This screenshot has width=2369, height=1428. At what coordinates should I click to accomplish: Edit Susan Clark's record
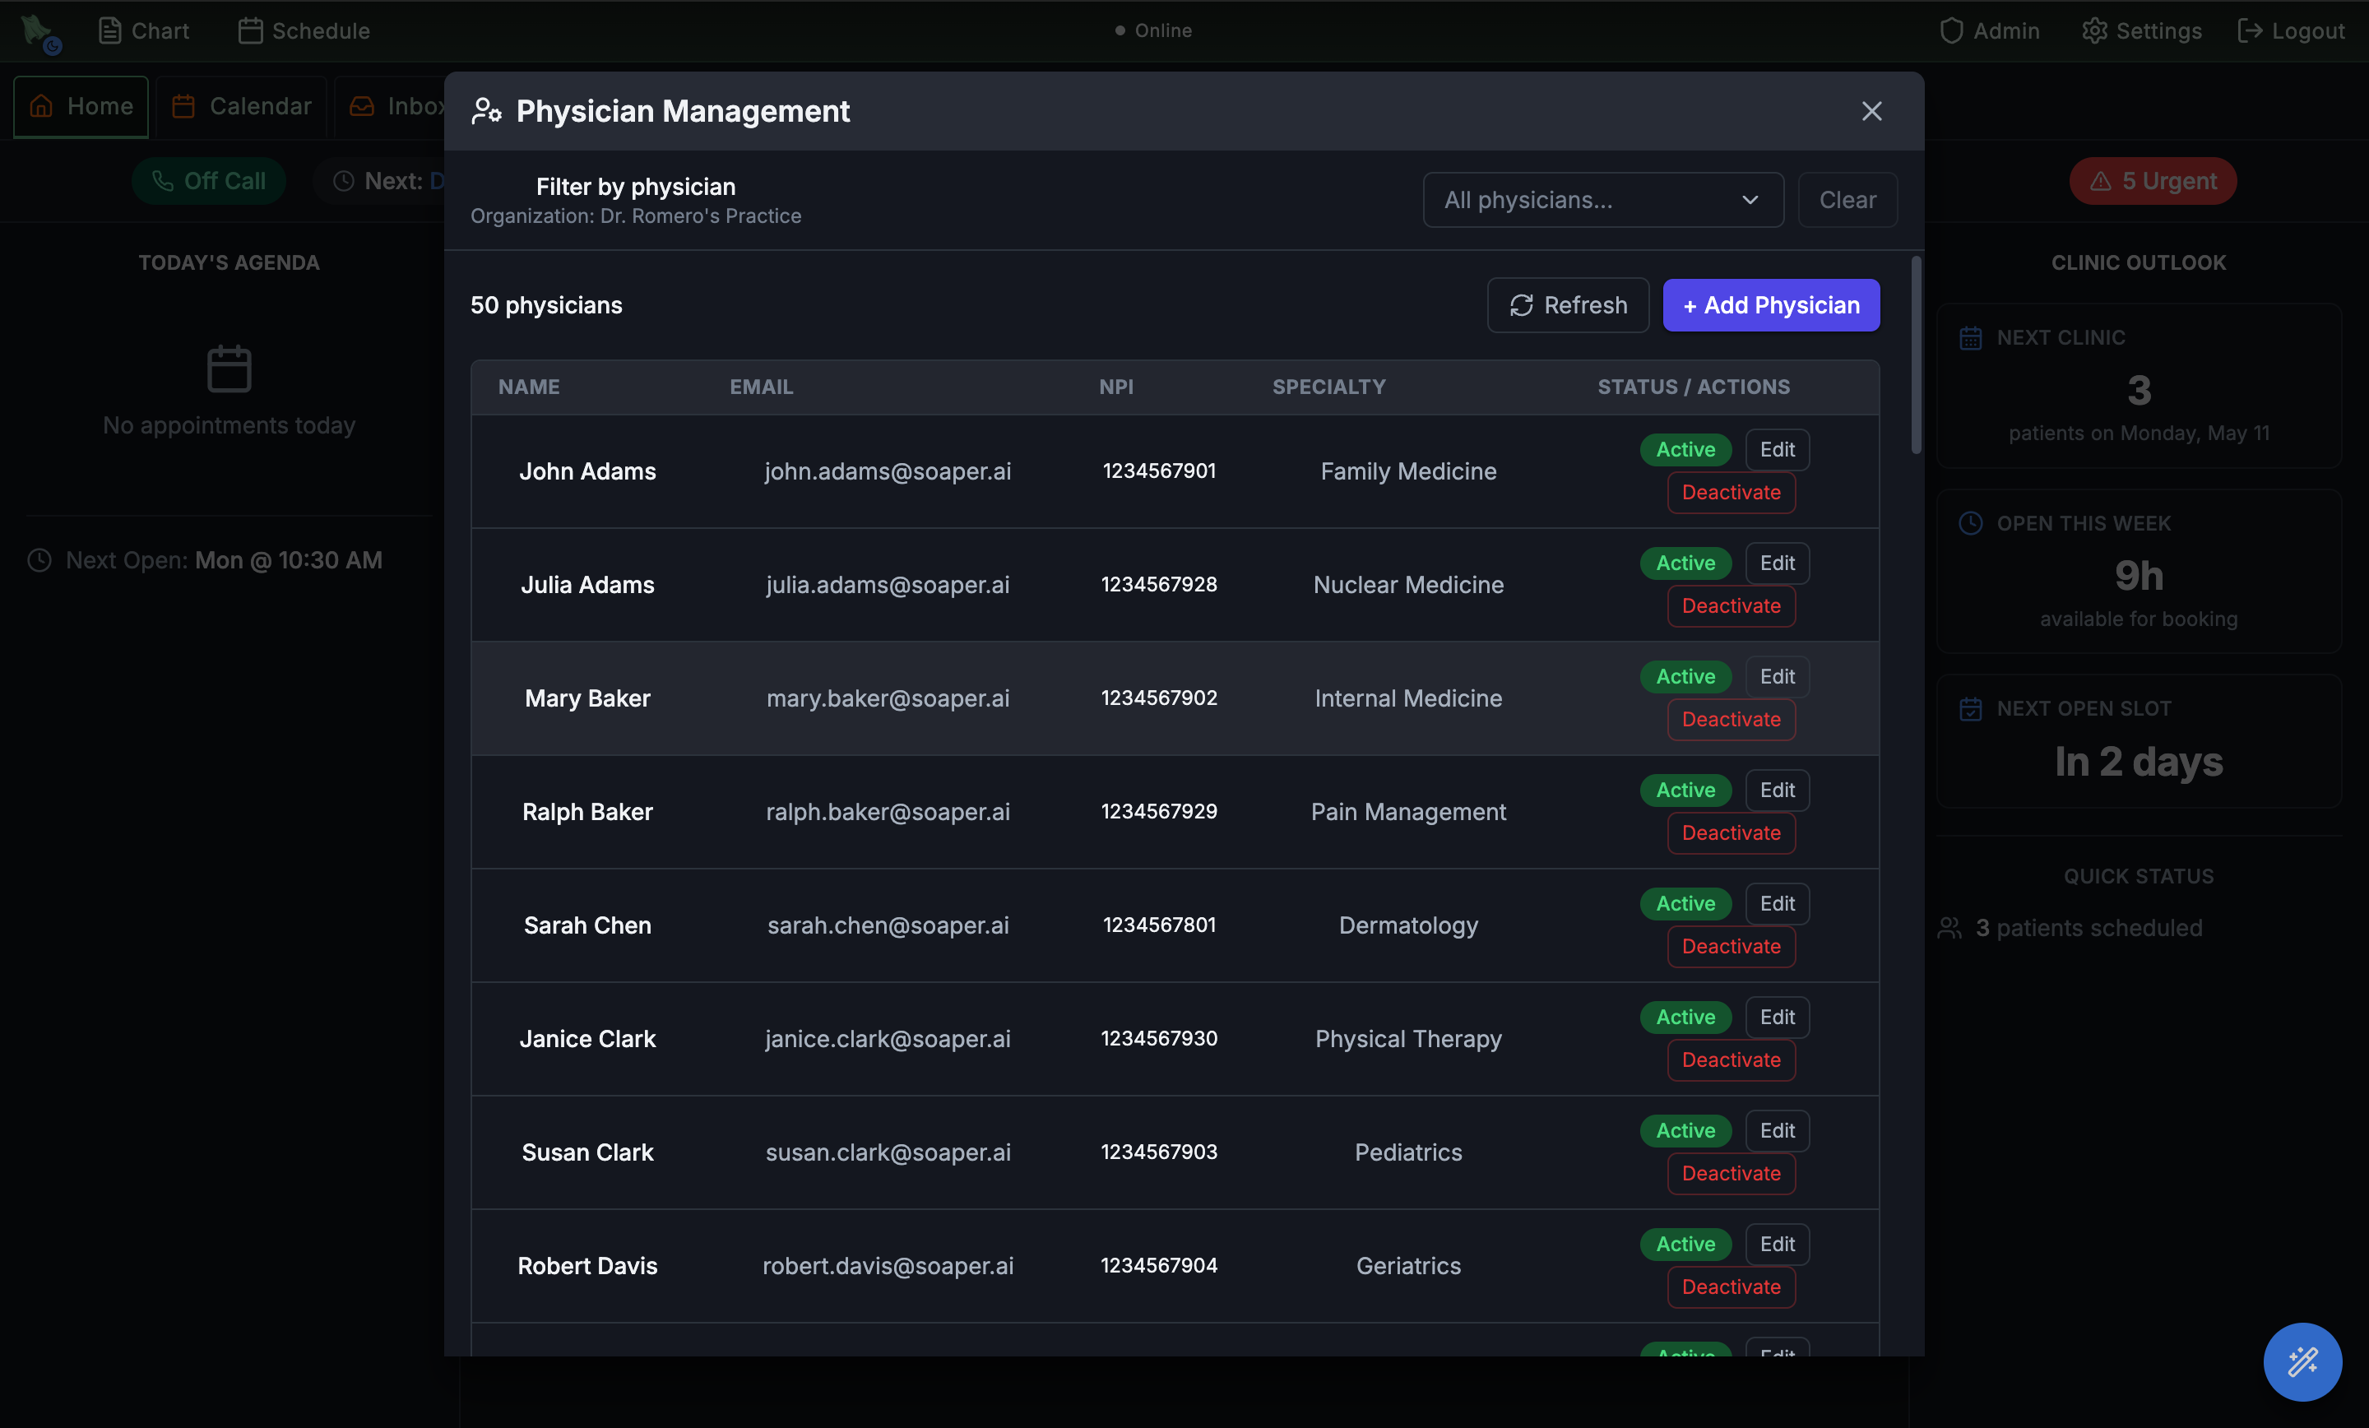(1777, 1130)
